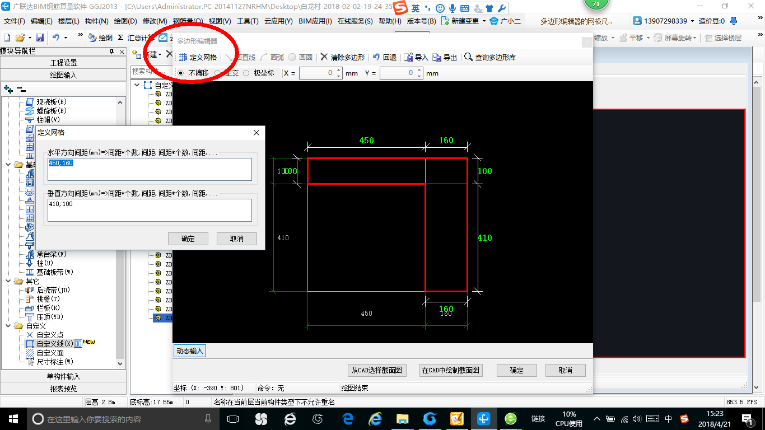Click 定义网格 define grid icon

[x=198, y=57]
